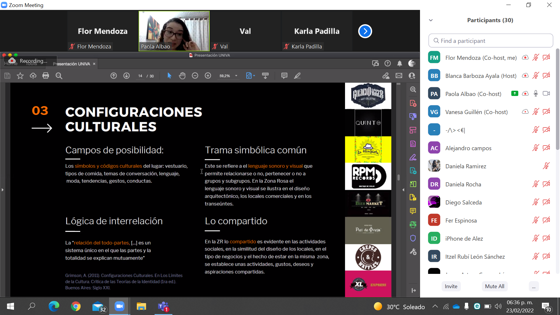
Task: Select the highlight pen tool
Action: pyautogui.click(x=297, y=76)
